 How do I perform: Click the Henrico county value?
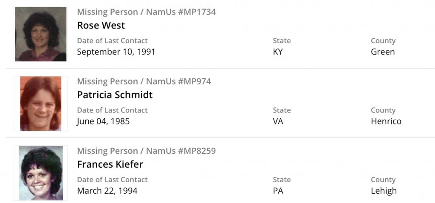click(x=386, y=121)
